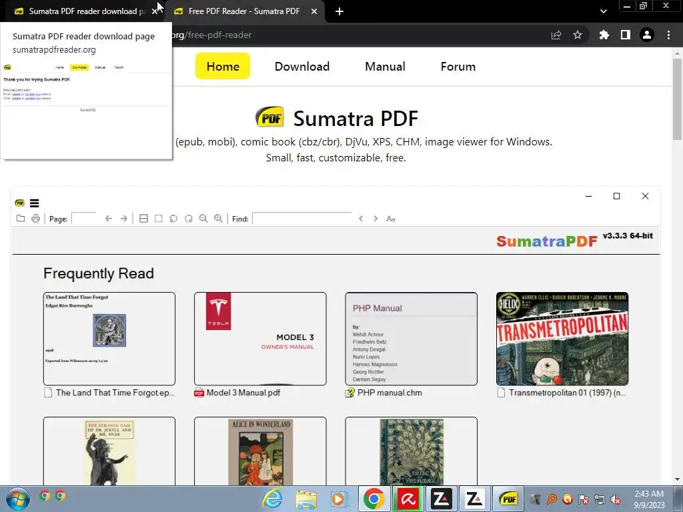Open the Windows Start button

point(18,499)
